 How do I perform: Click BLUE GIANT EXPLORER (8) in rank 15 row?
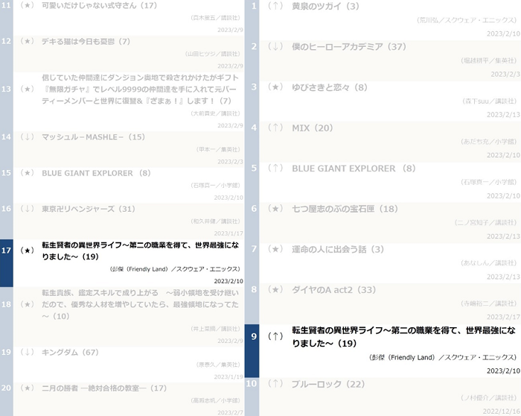96,173
